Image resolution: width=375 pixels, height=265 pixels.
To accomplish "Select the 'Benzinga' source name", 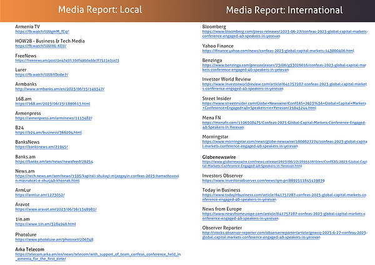I will (212, 60).
